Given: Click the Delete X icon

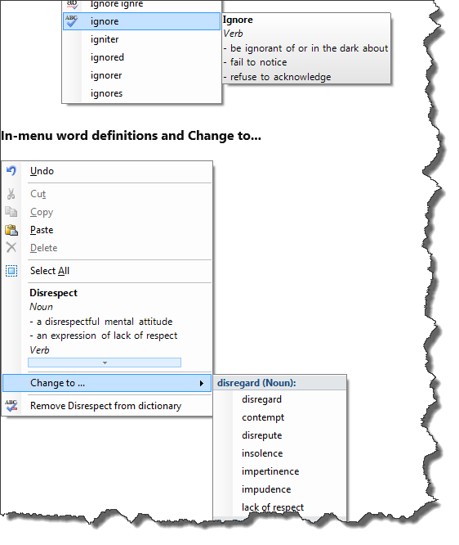Looking at the screenshot, I should [11, 248].
